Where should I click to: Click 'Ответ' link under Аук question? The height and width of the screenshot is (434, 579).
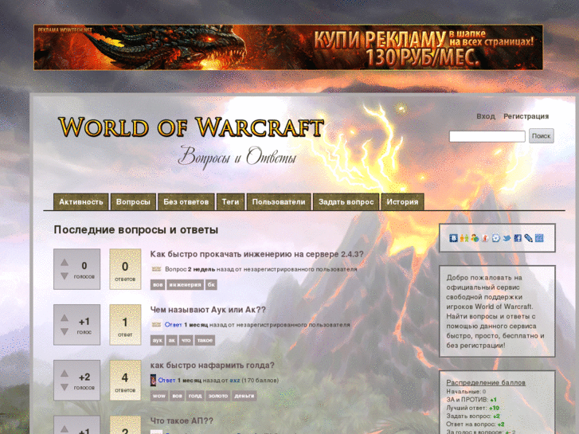pos(173,325)
